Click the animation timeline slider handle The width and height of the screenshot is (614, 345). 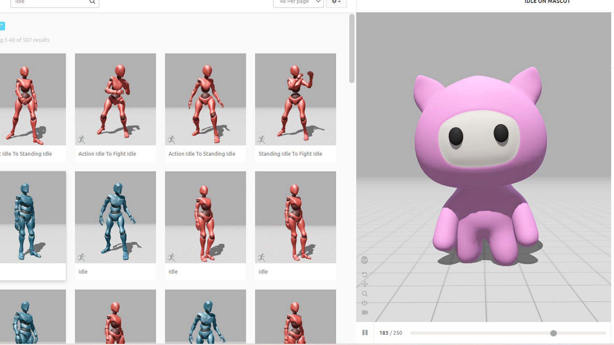click(554, 333)
